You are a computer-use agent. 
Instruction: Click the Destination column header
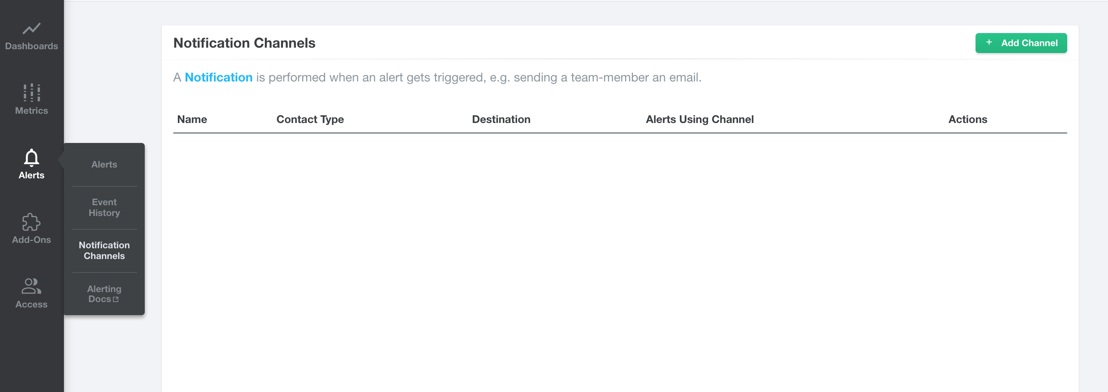point(500,120)
